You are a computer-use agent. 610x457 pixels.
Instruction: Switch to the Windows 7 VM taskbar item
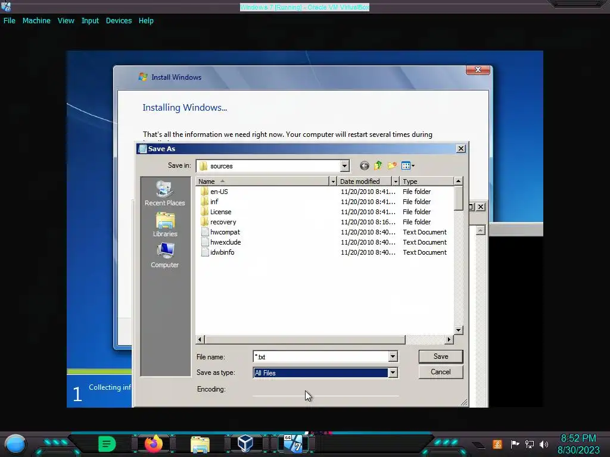pyautogui.click(x=293, y=443)
